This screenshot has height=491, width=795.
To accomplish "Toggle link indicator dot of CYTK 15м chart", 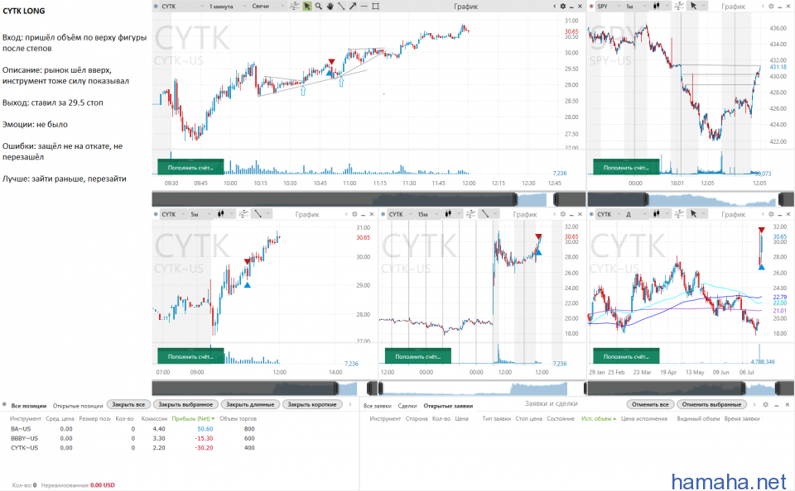I will [383, 214].
